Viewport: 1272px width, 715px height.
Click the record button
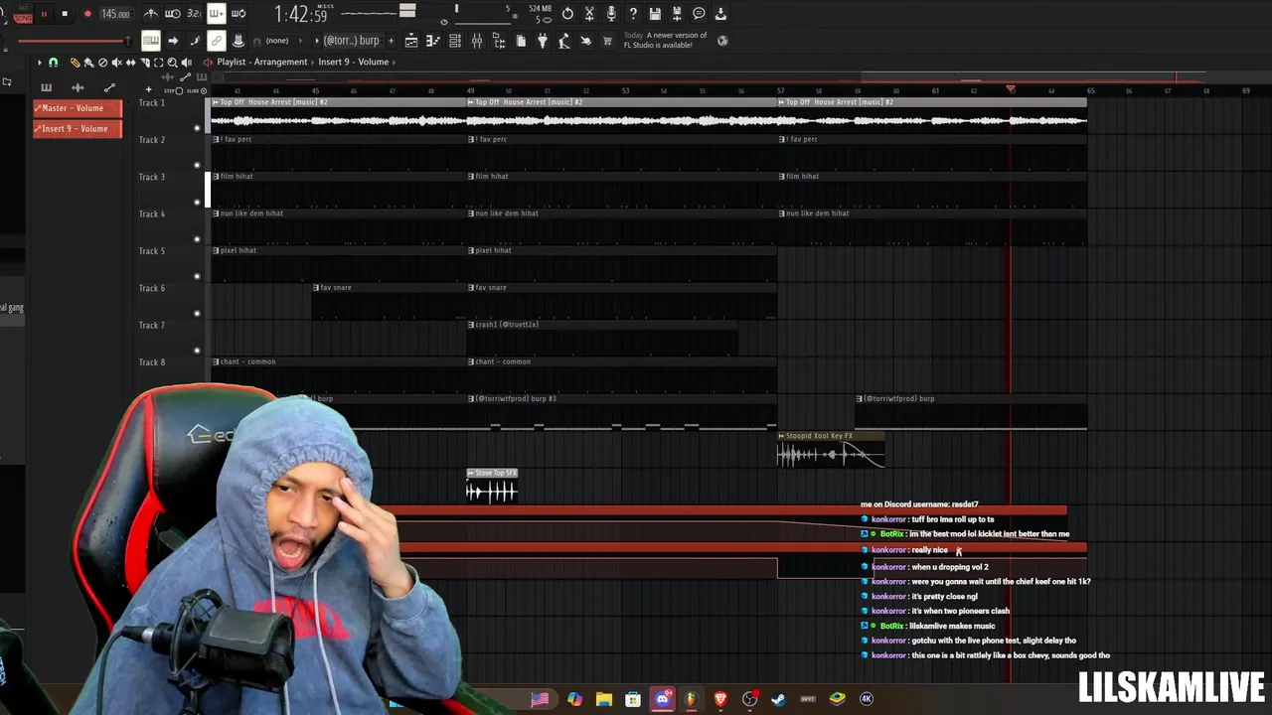tap(87, 14)
